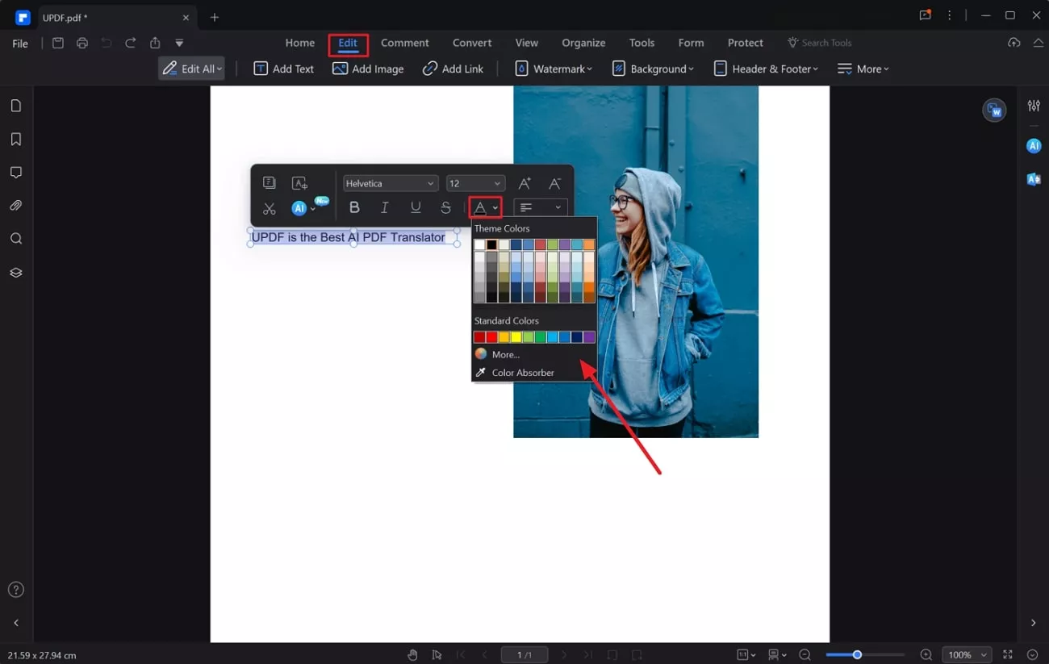Switch to the View tab
Viewport: 1049px width, 664px height.
[x=527, y=43]
